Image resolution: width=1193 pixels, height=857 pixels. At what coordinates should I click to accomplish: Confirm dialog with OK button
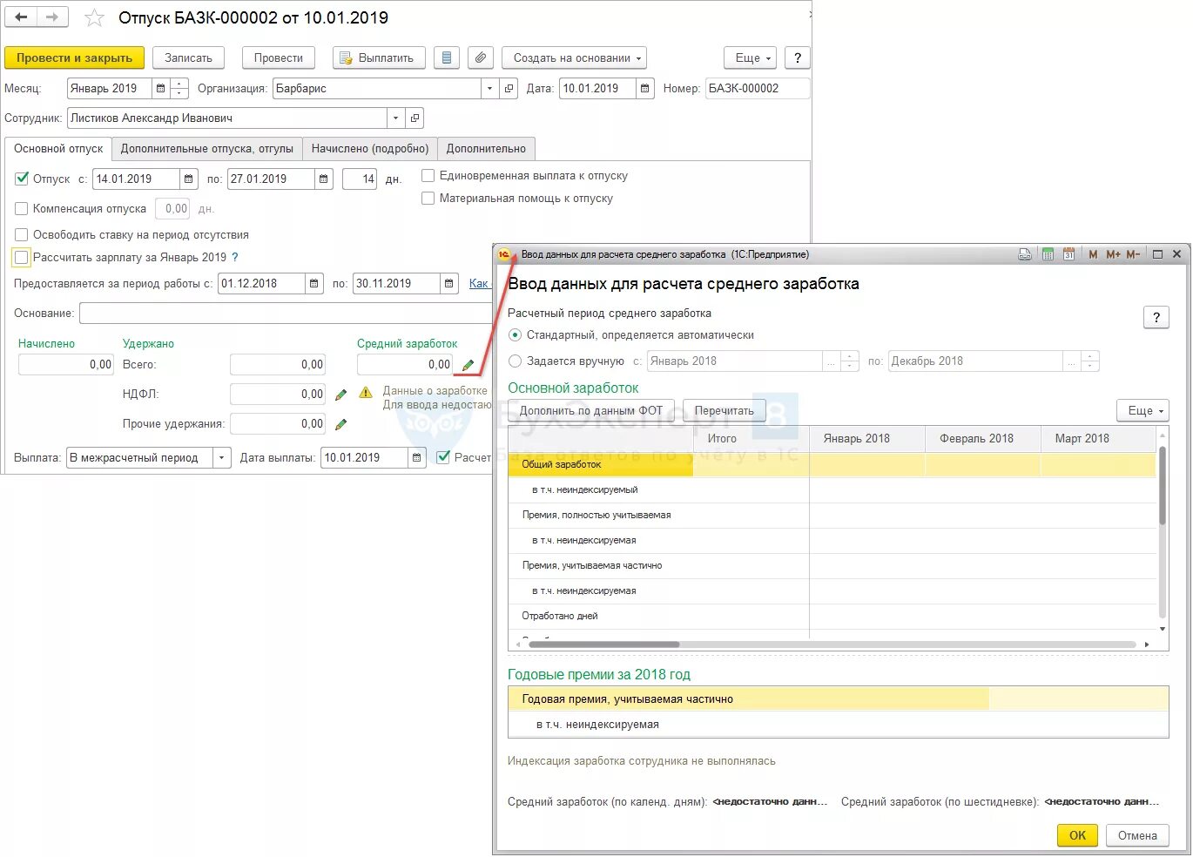1077,835
